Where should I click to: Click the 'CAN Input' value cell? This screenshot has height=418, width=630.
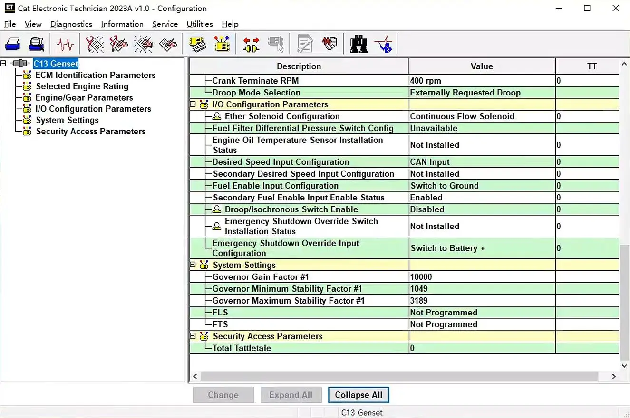click(x=482, y=162)
